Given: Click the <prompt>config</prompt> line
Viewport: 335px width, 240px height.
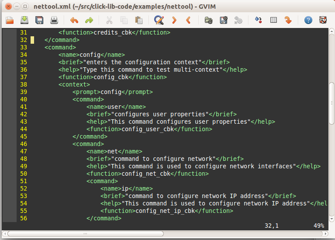Looking at the screenshot, I should pyautogui.click(x=113, y=92).
